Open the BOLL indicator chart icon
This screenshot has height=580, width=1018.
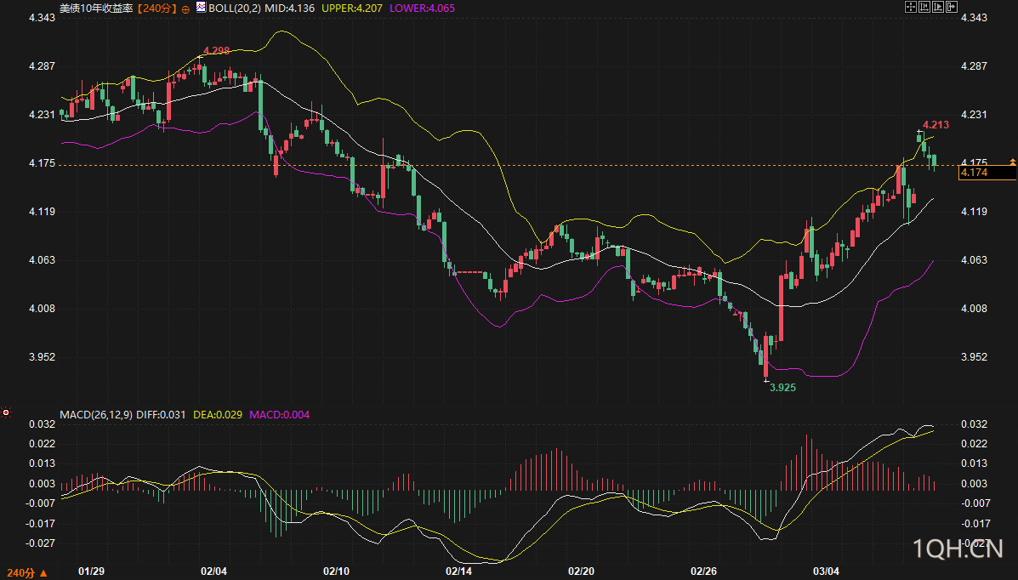click(201, 7)
